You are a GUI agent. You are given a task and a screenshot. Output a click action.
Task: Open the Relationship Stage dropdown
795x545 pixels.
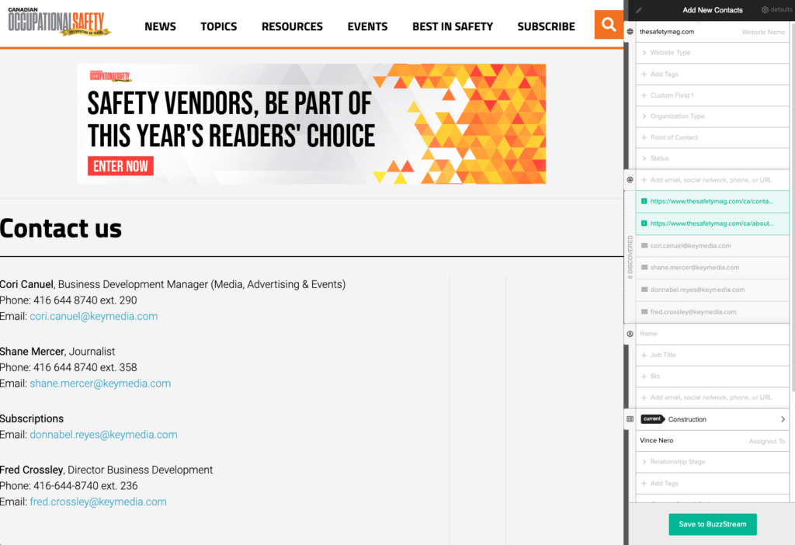tap(712, 462)
